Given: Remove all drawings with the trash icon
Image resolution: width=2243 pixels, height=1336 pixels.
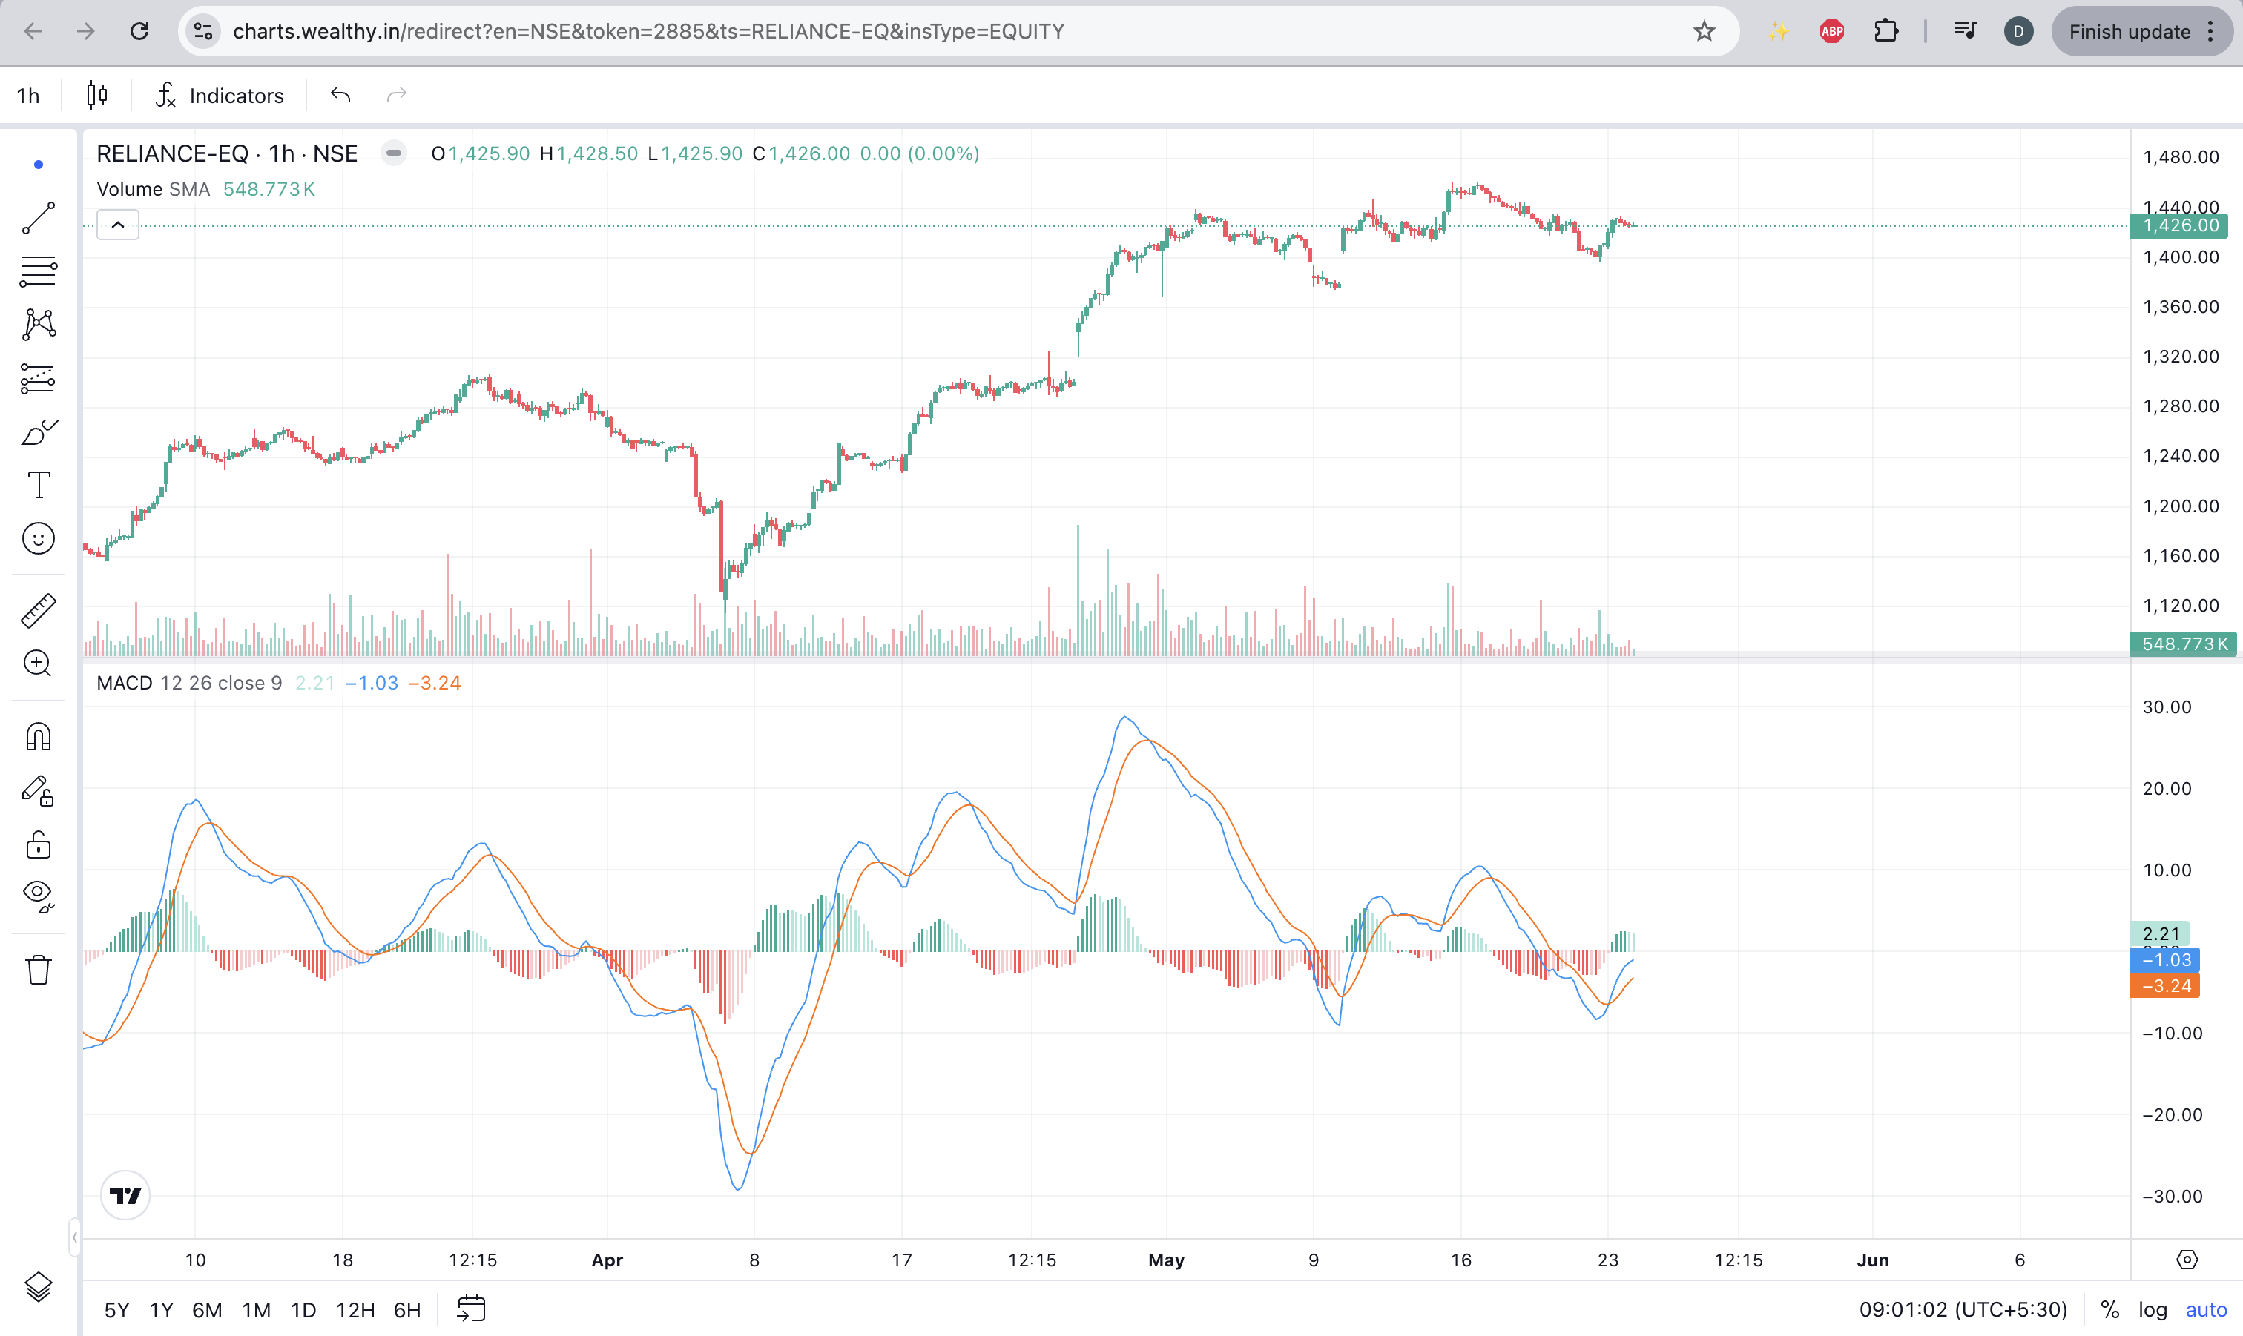Looking at the screenshot, I should (37, 970).
